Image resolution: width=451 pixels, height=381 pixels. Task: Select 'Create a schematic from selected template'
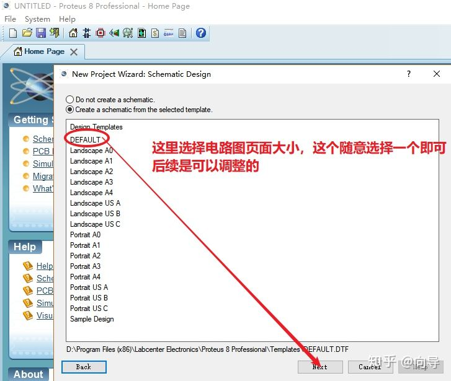pyautogui.click(x=140, y=110)
